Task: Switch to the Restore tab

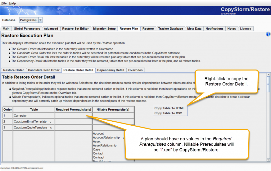Action: 148,28
